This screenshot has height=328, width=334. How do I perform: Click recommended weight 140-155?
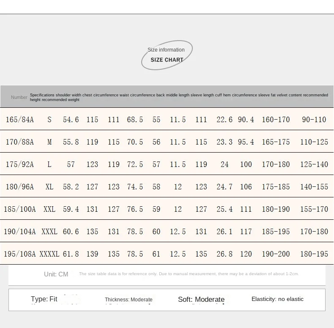[314, 187]
